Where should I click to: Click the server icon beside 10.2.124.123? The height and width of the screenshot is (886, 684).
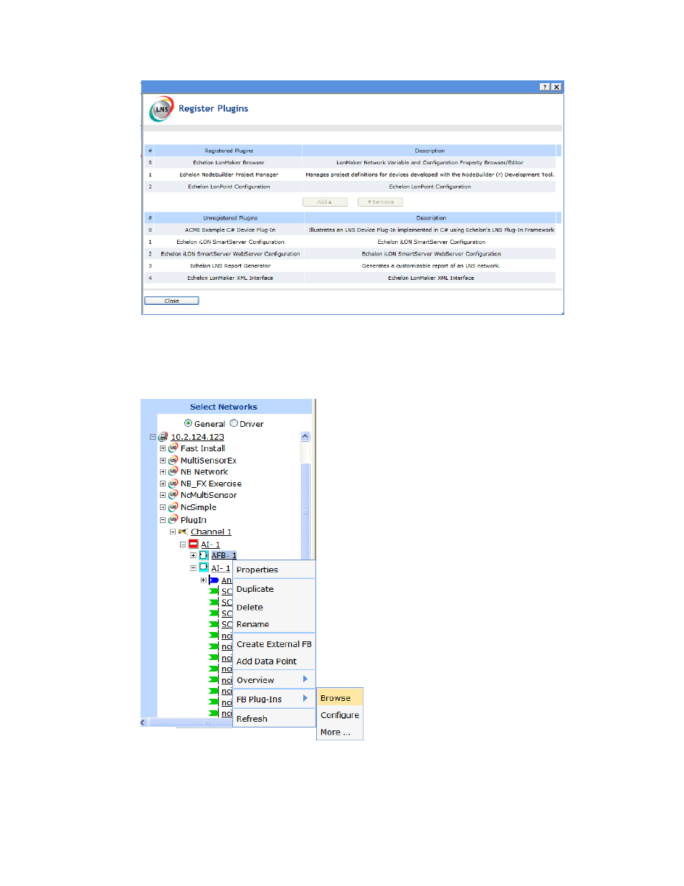pos(163,436)
